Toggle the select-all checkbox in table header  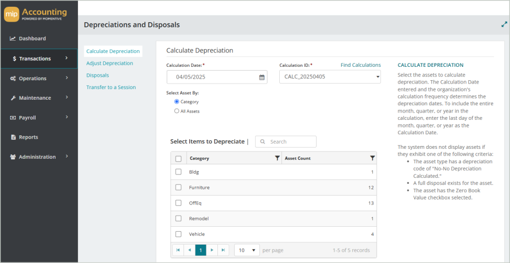click(x=178, y=159)
